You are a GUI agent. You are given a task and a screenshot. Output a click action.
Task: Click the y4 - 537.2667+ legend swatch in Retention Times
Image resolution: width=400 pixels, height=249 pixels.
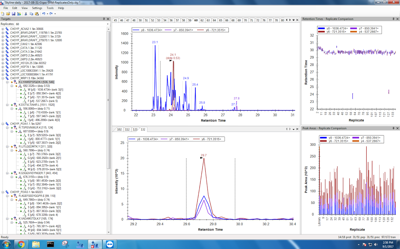[354, 32]
